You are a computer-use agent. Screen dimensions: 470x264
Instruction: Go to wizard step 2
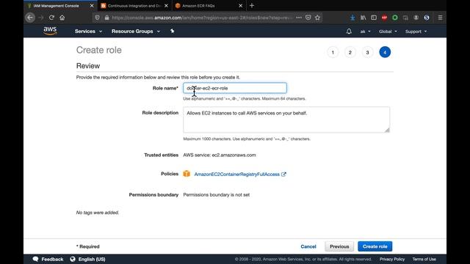tap(350, 52)
